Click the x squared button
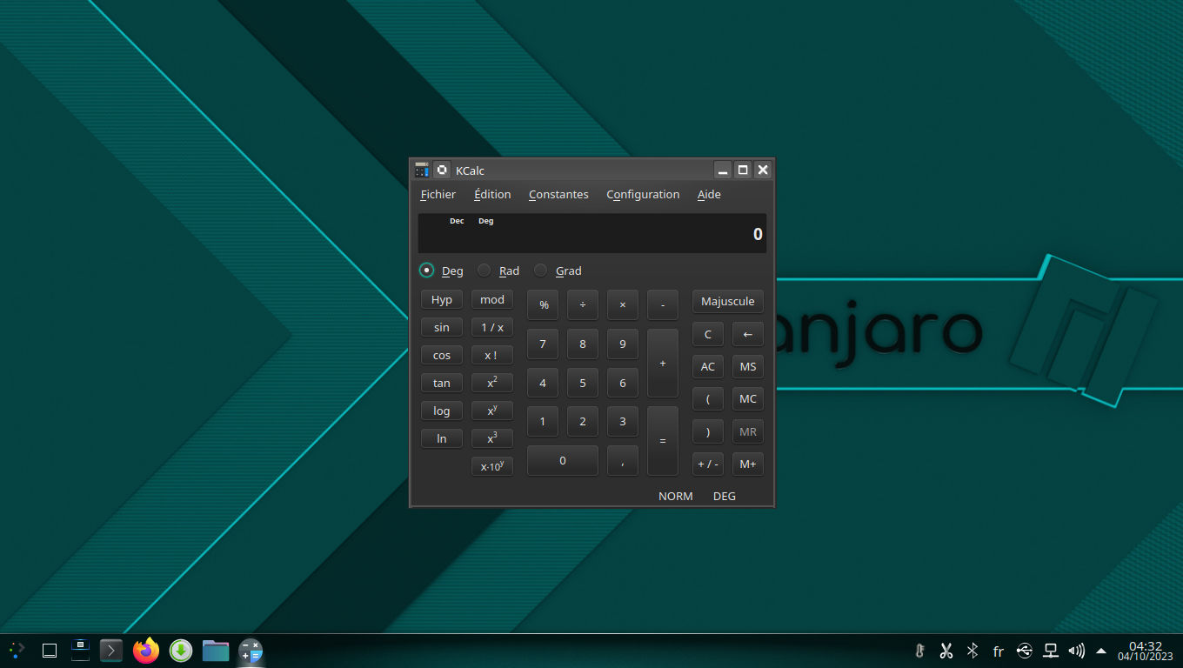Image resolution: width=1183 pixels, height=668 pixels. tap(492, 383)
